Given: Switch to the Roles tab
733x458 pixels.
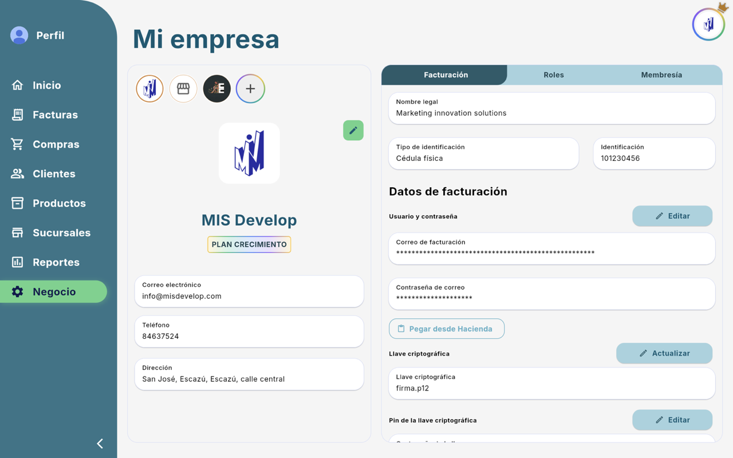Looking at the screenshot, I should click(x=554, y=75).
